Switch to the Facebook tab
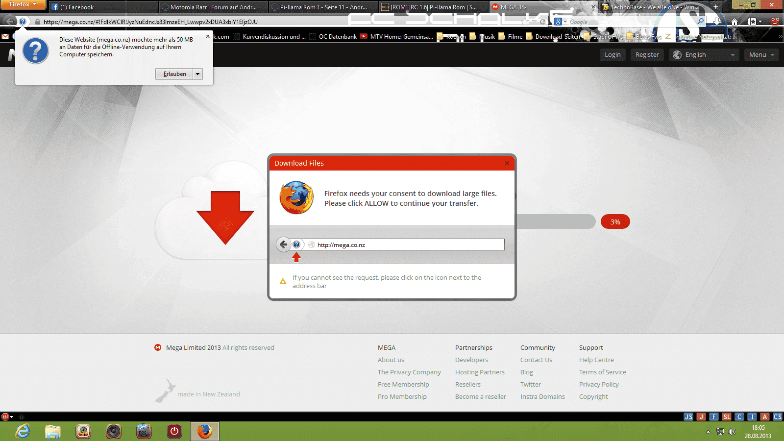Image resolution: width=784 pixels, height=441 pixels. click(x=103, y=7)
